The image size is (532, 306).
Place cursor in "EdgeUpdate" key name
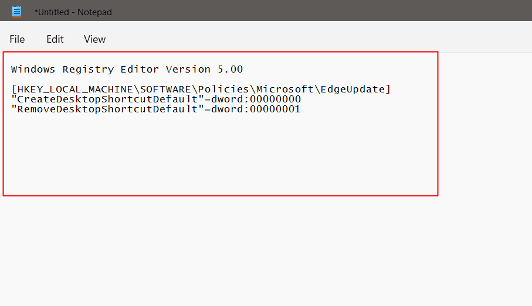tap(355, 90)
